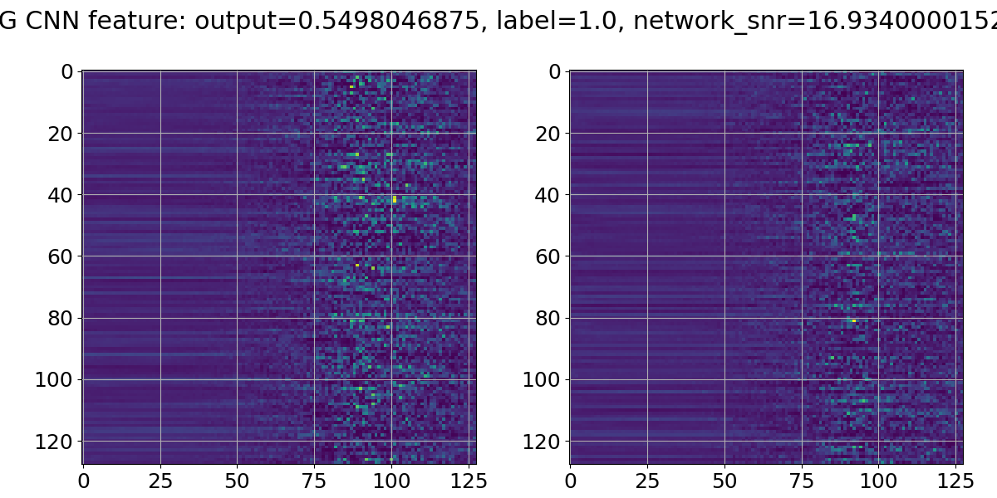Click x-axis tick label 25 on left plot
Viewport: 997px width, 498px height.
(x=160, y=481)
